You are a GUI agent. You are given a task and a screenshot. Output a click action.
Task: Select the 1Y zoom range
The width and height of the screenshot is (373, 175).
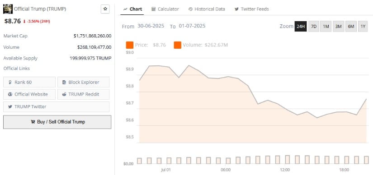[363, 26]
